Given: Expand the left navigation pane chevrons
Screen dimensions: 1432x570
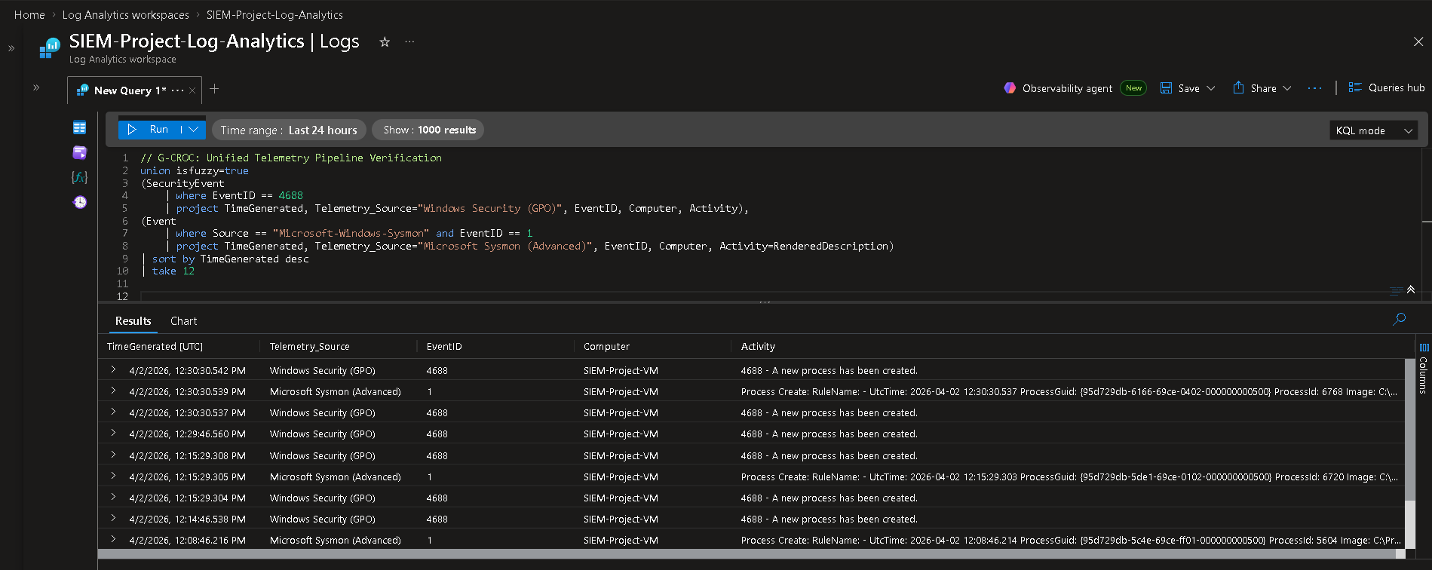Looking at the screenshot, I should [x=11, y=48].
